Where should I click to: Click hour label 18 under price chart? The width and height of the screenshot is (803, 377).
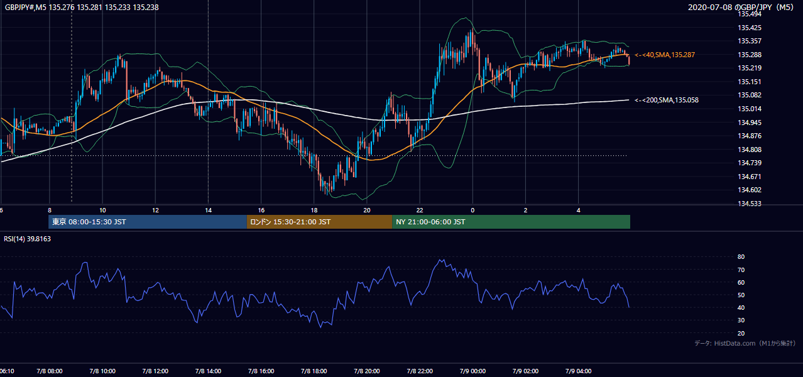(x=314, y=210)
